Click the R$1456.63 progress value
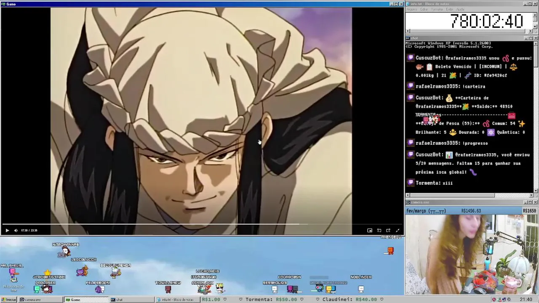Image resolution: width=539 pixels, height=303 pixels. [471, 211]
